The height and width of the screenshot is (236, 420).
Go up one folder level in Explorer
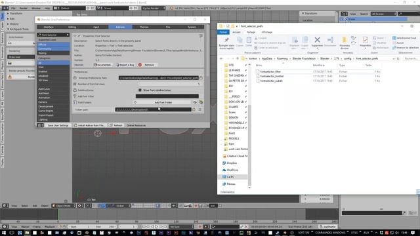(x=238, y=58)
